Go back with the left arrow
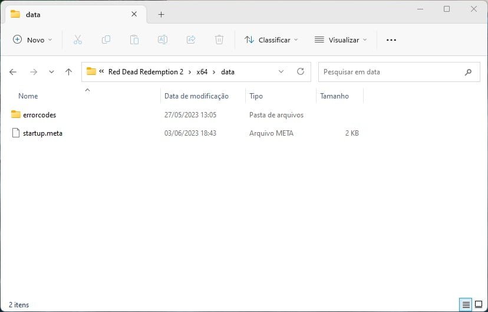Screen dimensions: 488x312 13,72
